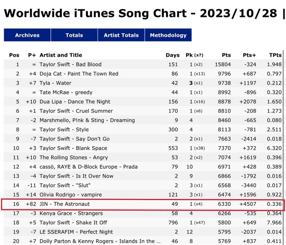The width and height of the screenshot is (286, 245).
Task: Click the Days column header
Action: (173, 55)
